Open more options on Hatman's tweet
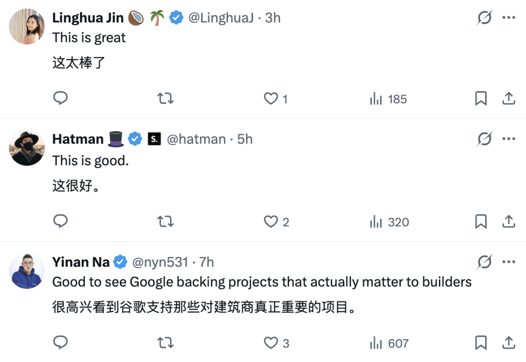The height and width of the screenshot is (362, 526). click(x=508, y=139)
